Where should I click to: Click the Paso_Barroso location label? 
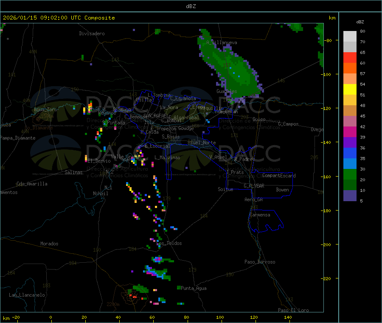pos(260,262)
